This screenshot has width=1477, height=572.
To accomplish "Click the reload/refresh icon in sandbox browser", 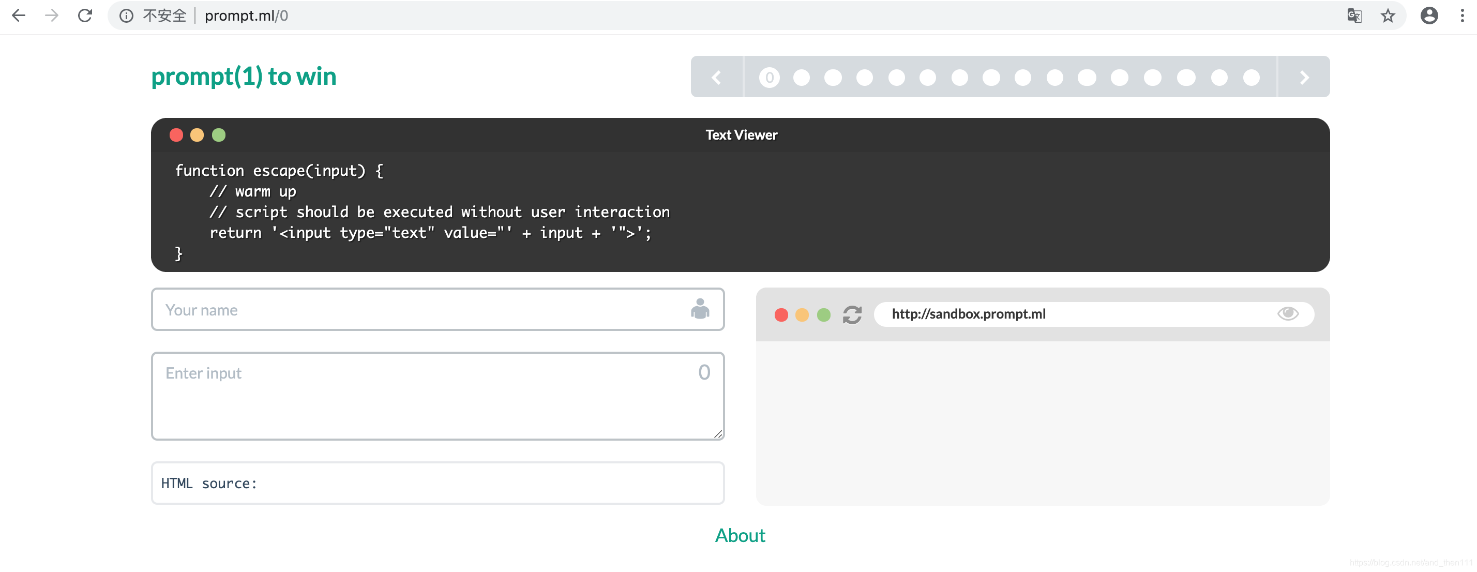I will (852, 313).
